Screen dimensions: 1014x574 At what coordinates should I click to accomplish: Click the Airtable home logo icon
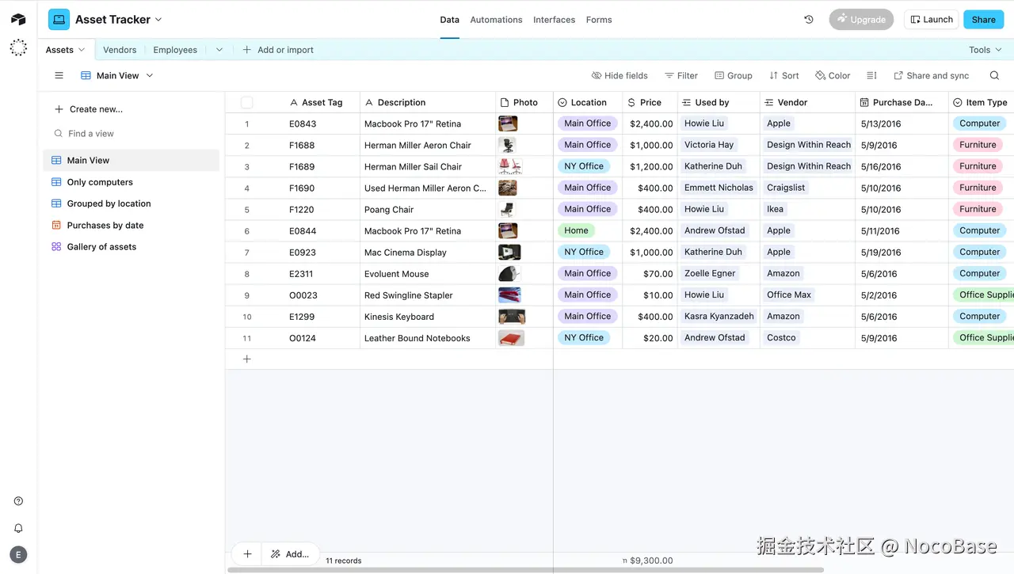click(18, 19)
